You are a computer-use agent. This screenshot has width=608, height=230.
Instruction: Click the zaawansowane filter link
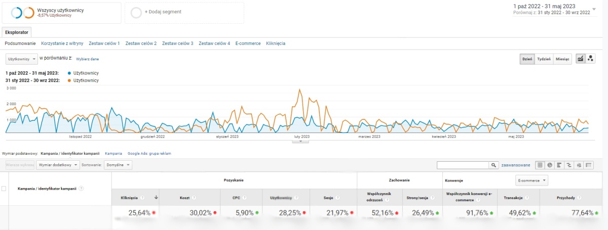coord(516,165)
